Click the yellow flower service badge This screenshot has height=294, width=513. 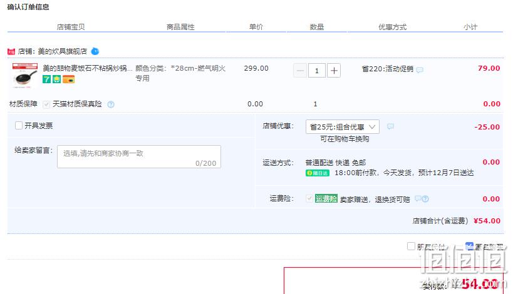[x=56, y=79]
